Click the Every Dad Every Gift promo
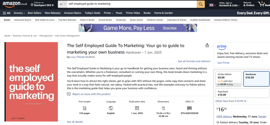 tap(253, 13)
